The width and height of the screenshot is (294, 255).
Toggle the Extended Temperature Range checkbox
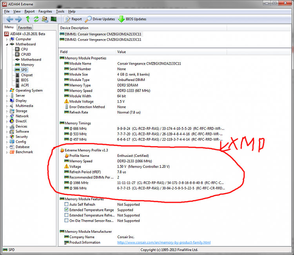(x=66, y=210)
